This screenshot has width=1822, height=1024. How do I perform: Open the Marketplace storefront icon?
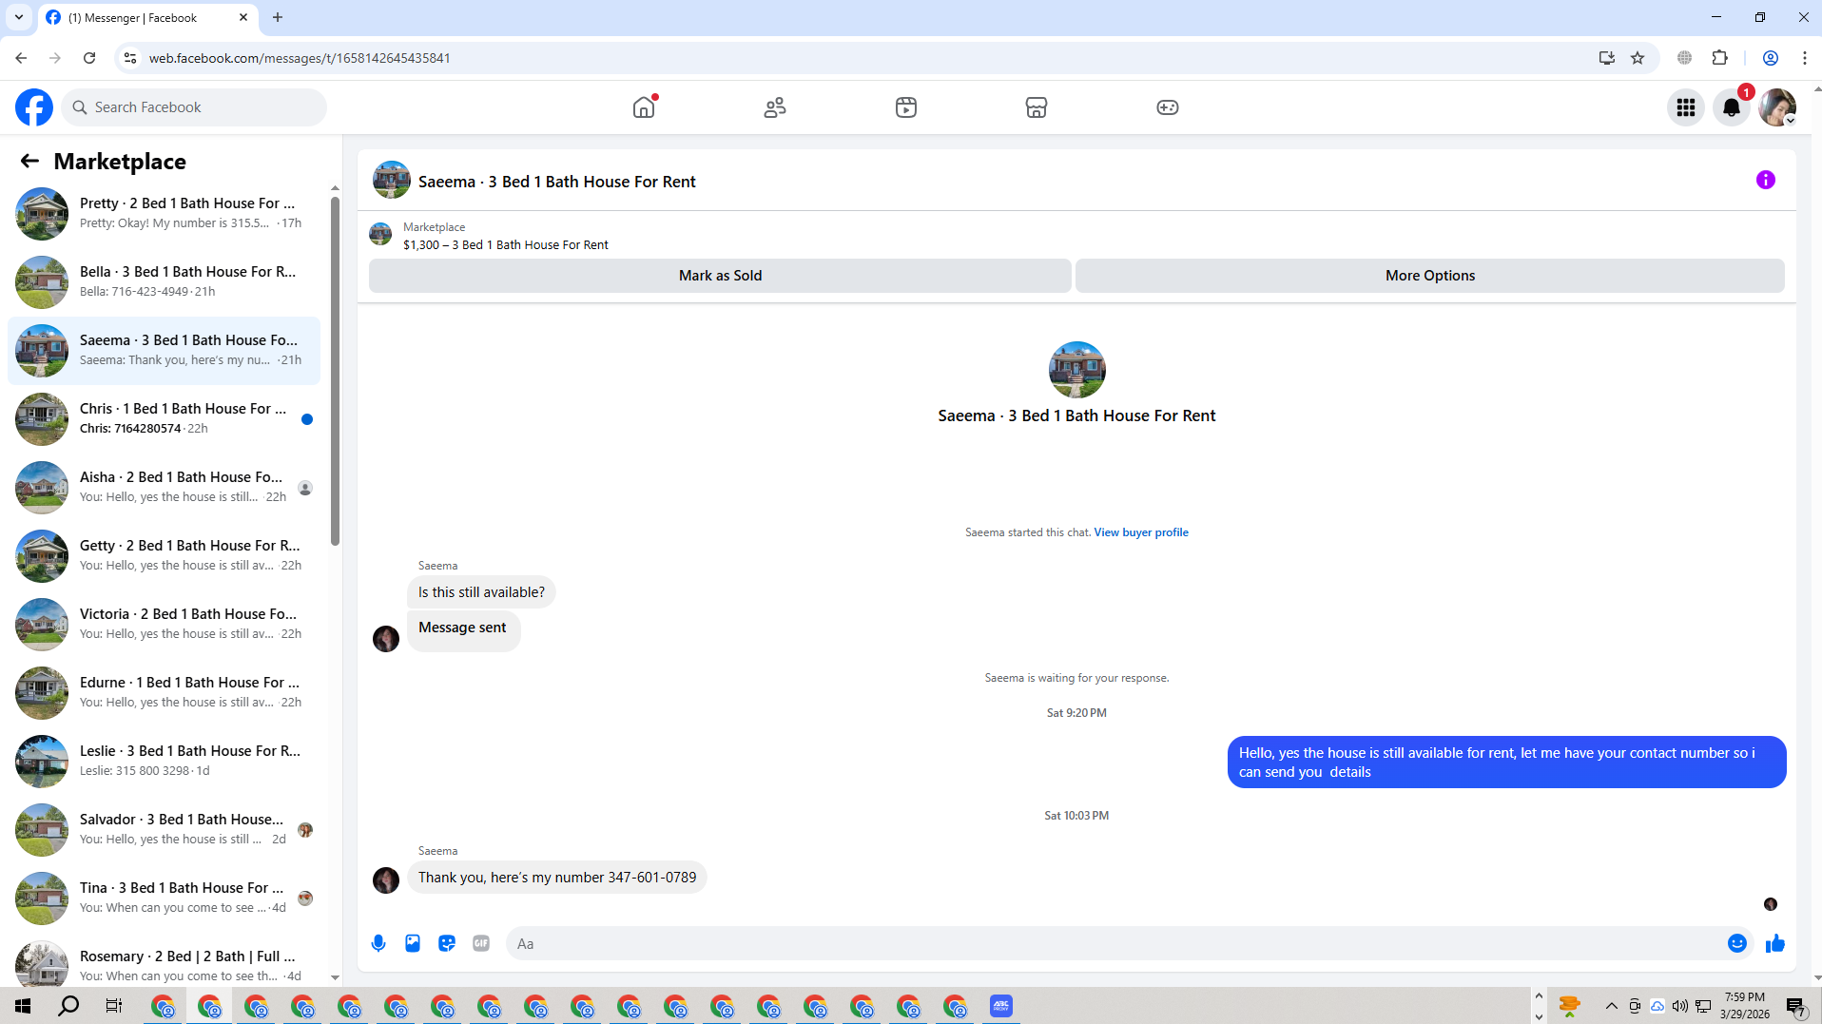tap(1037, 107)
